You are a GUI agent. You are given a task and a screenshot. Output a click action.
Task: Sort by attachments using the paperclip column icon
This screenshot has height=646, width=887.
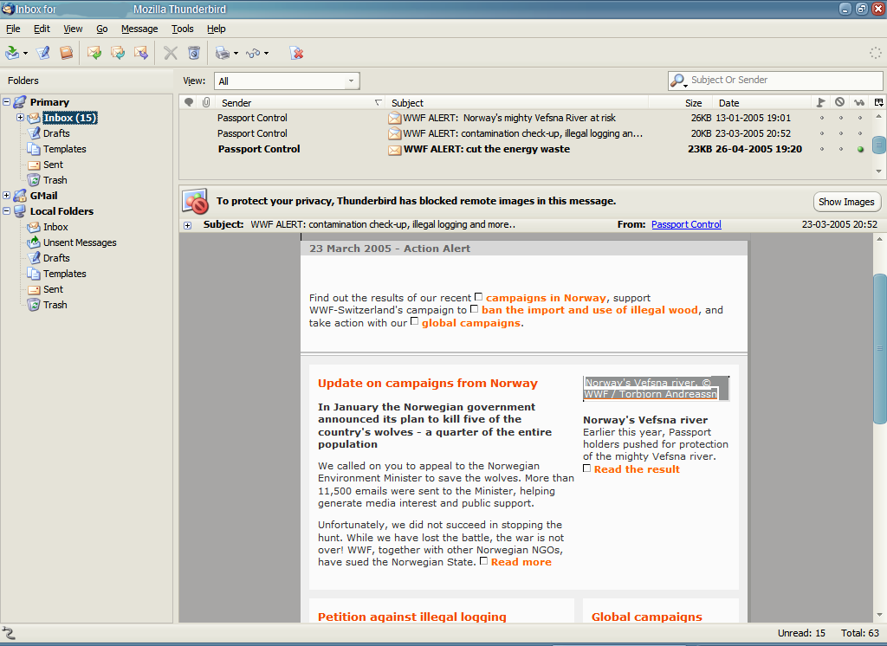pyautogui.click(x=206, y=102)
